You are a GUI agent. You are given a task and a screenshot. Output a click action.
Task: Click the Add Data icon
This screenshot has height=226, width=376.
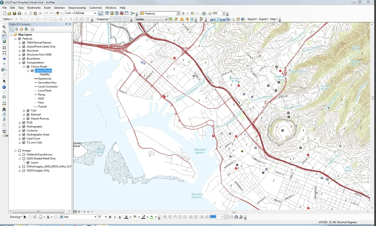(58, 13)
